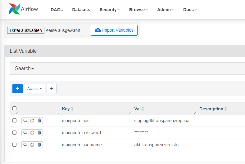Check the mongodb_host row checkbox
The height and width of the screenshot is (164, 245).
pyautogui.click(x=14, y=121)
